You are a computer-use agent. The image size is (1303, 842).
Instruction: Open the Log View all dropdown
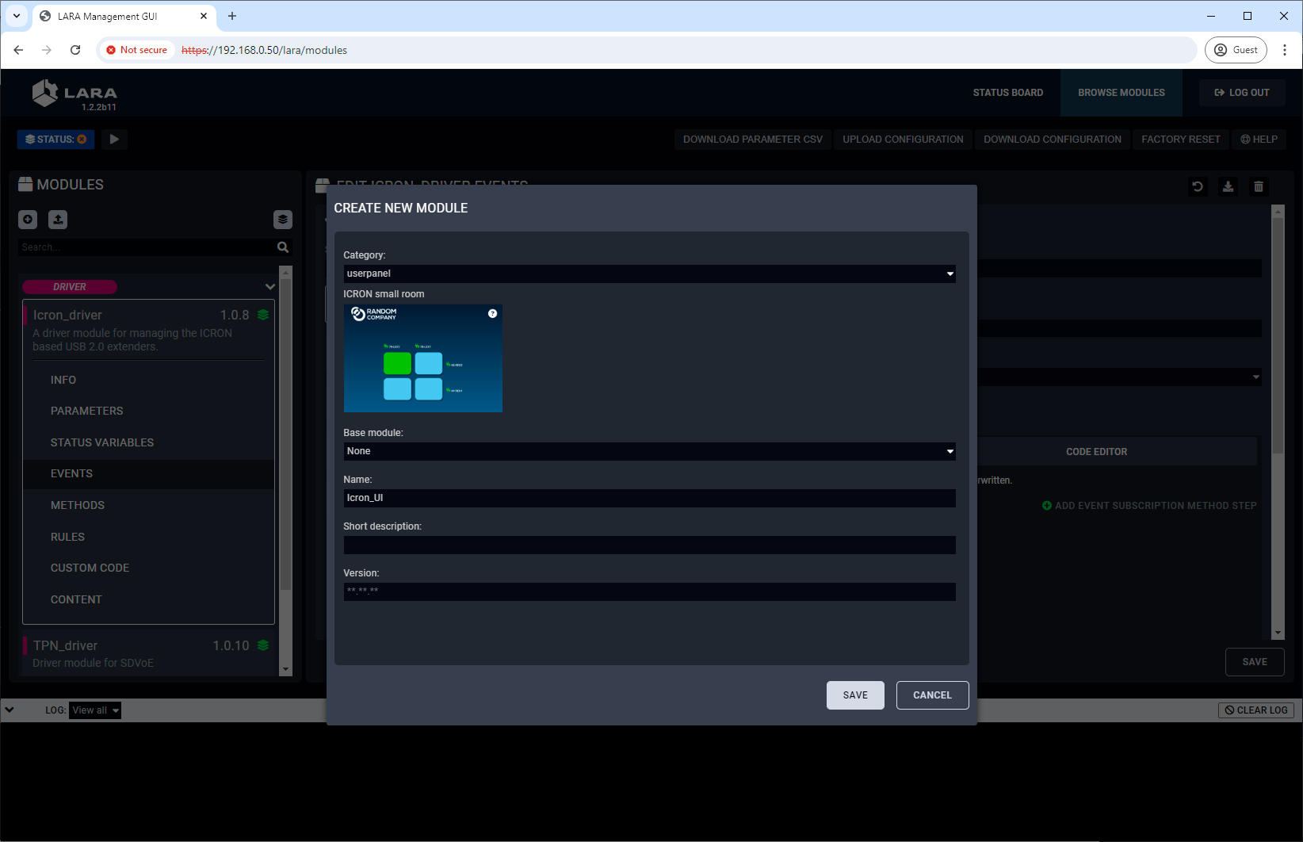coord(95,710)
